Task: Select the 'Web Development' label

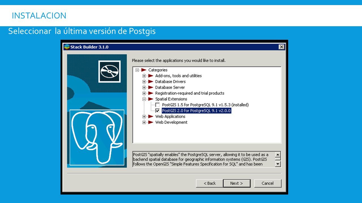Action: (x=171, y=122)
